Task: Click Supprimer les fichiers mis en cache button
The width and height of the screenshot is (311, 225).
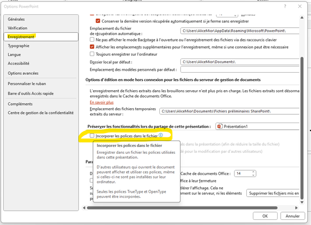Action: (x=273, y=193)
